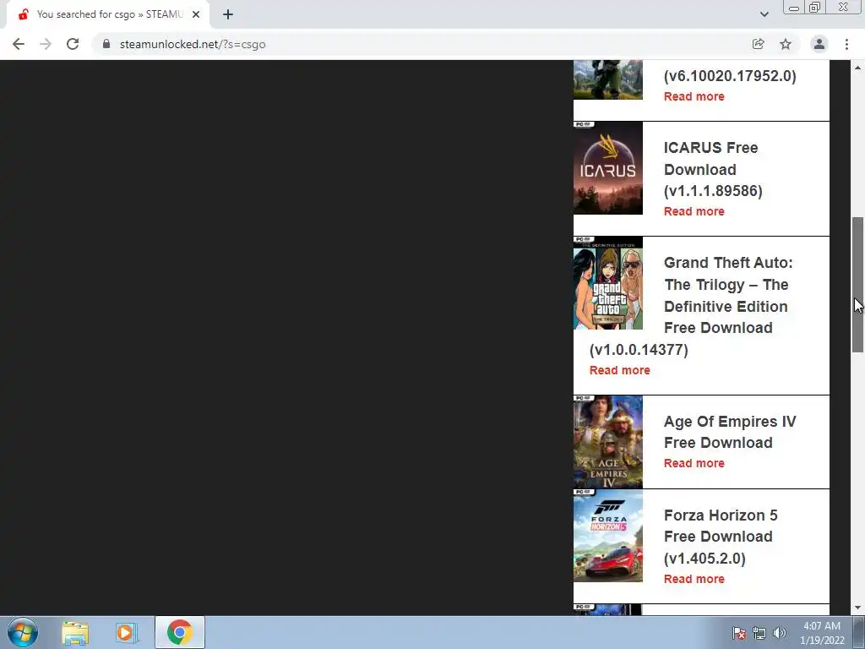The image size is (865, 649).
Task: Click the browser forward arrow
Action: (46, 44)
